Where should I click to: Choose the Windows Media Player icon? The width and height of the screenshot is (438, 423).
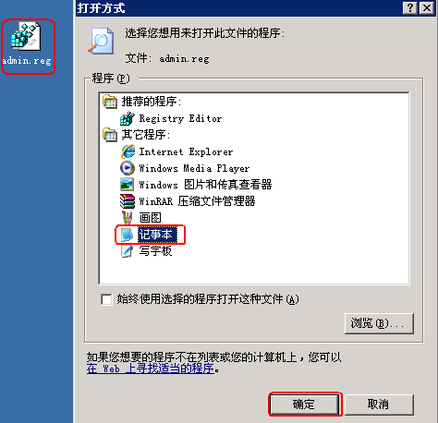point(128,168)
